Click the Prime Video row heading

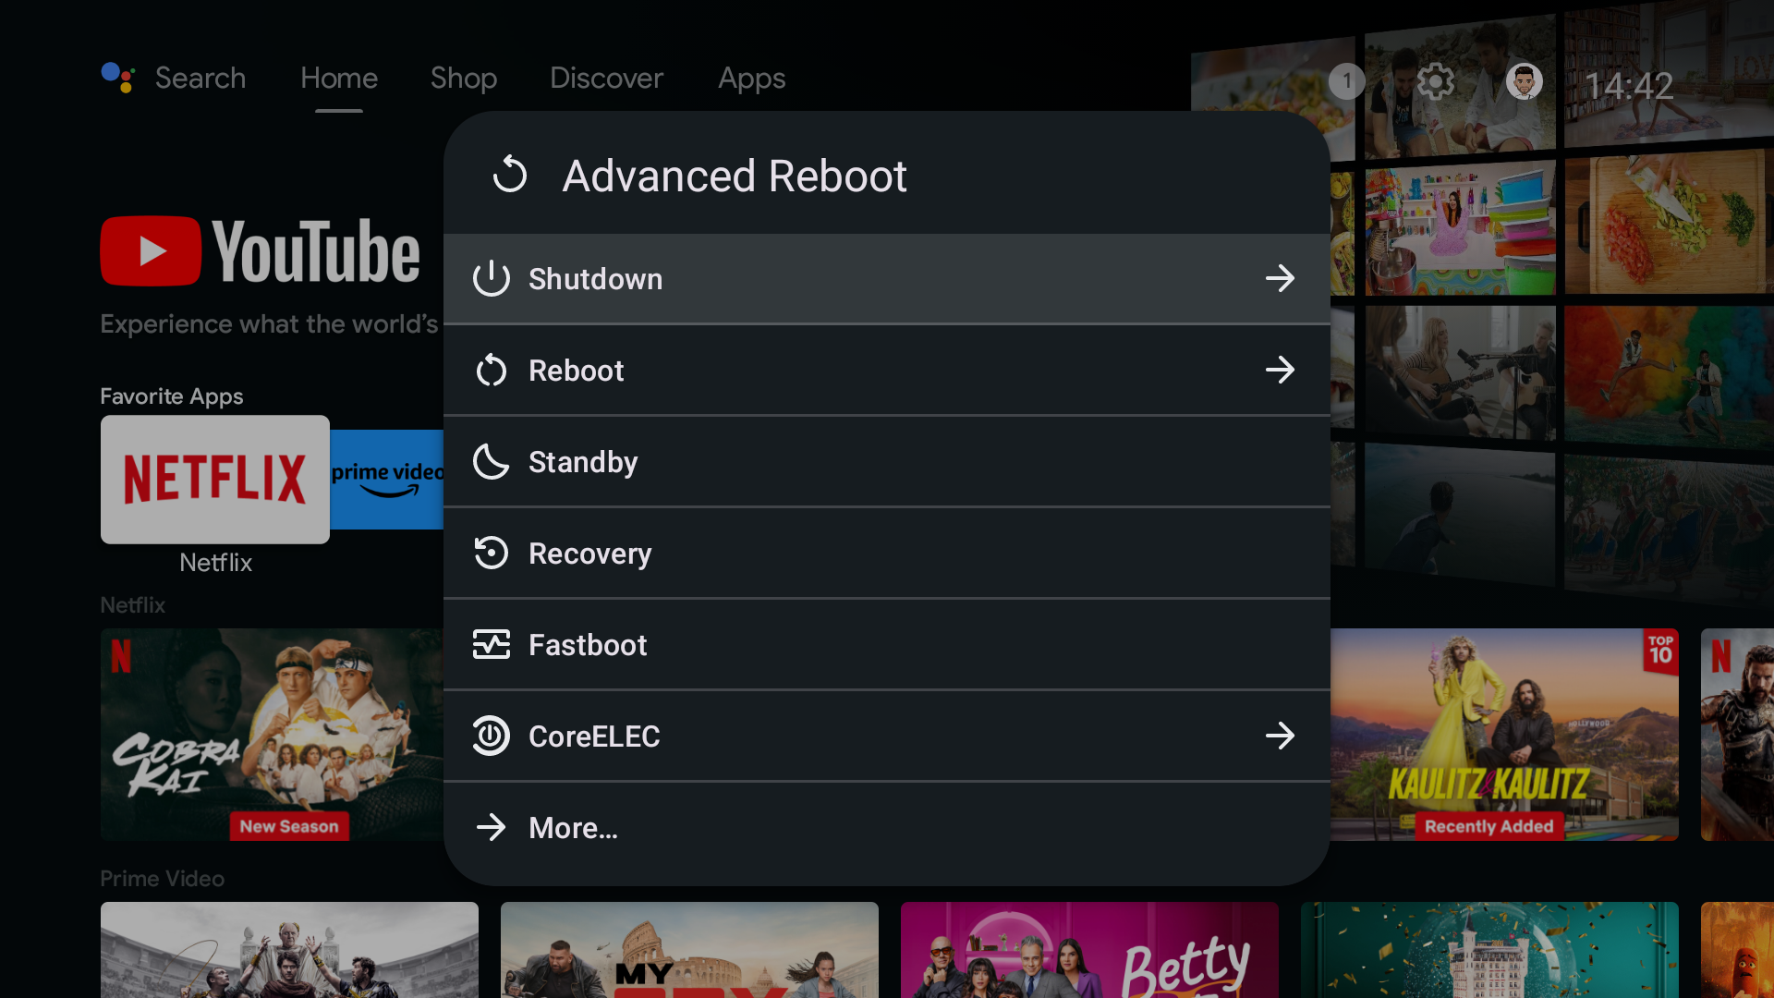[x=163, y=878]
